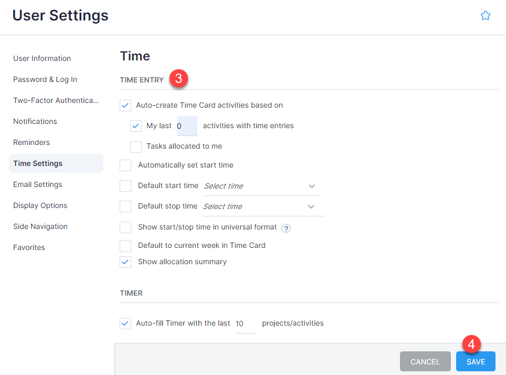Viewport: 506px width, 375px height.
Task: Check Automatically set start time
Action: pos(125,165)
